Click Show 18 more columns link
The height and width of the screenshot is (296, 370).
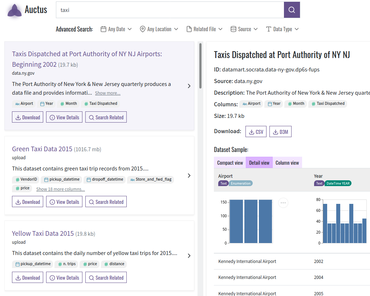pyautogui.click(x=60, y=189)
